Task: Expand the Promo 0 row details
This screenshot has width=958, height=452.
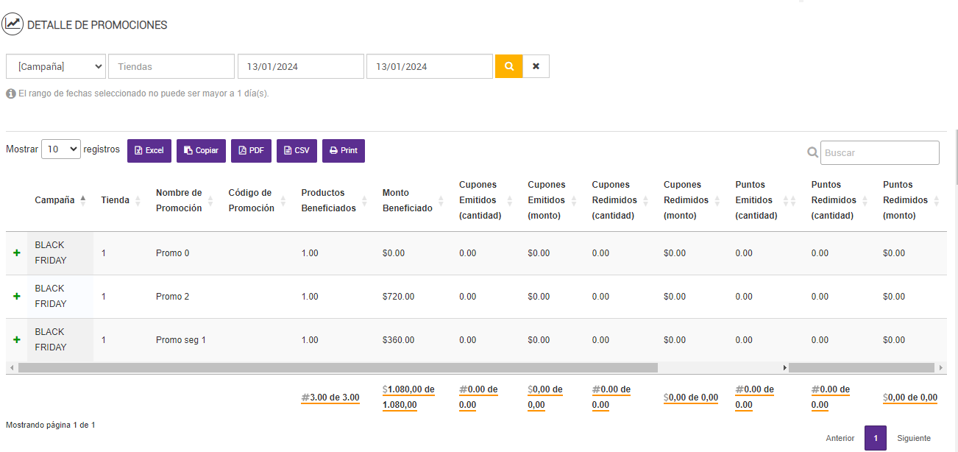Action: (x=17, y=253)
